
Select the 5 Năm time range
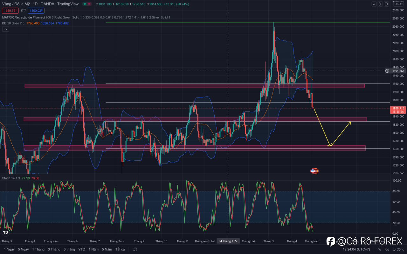point(107,250)
